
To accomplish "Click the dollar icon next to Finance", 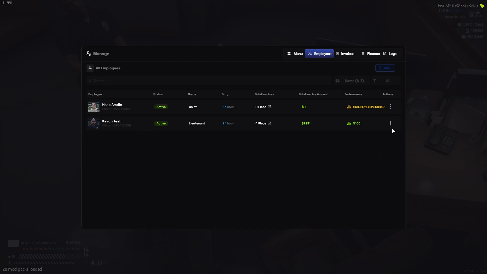I will pyautogui.click(x=363, y=54).
